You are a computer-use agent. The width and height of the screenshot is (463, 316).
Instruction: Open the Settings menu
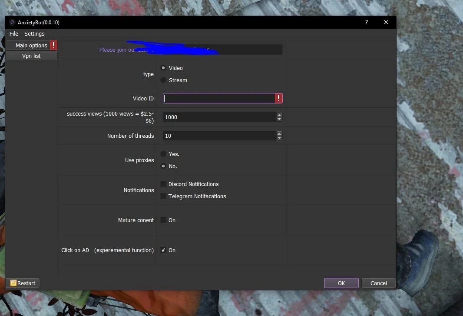(x=34, y=34)
